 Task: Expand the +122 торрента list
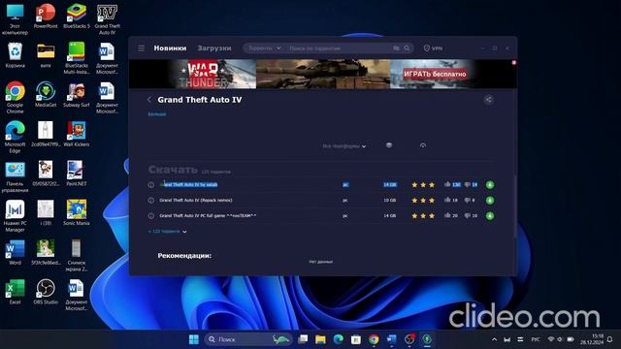pyautogui.click(x=167, y=231)
